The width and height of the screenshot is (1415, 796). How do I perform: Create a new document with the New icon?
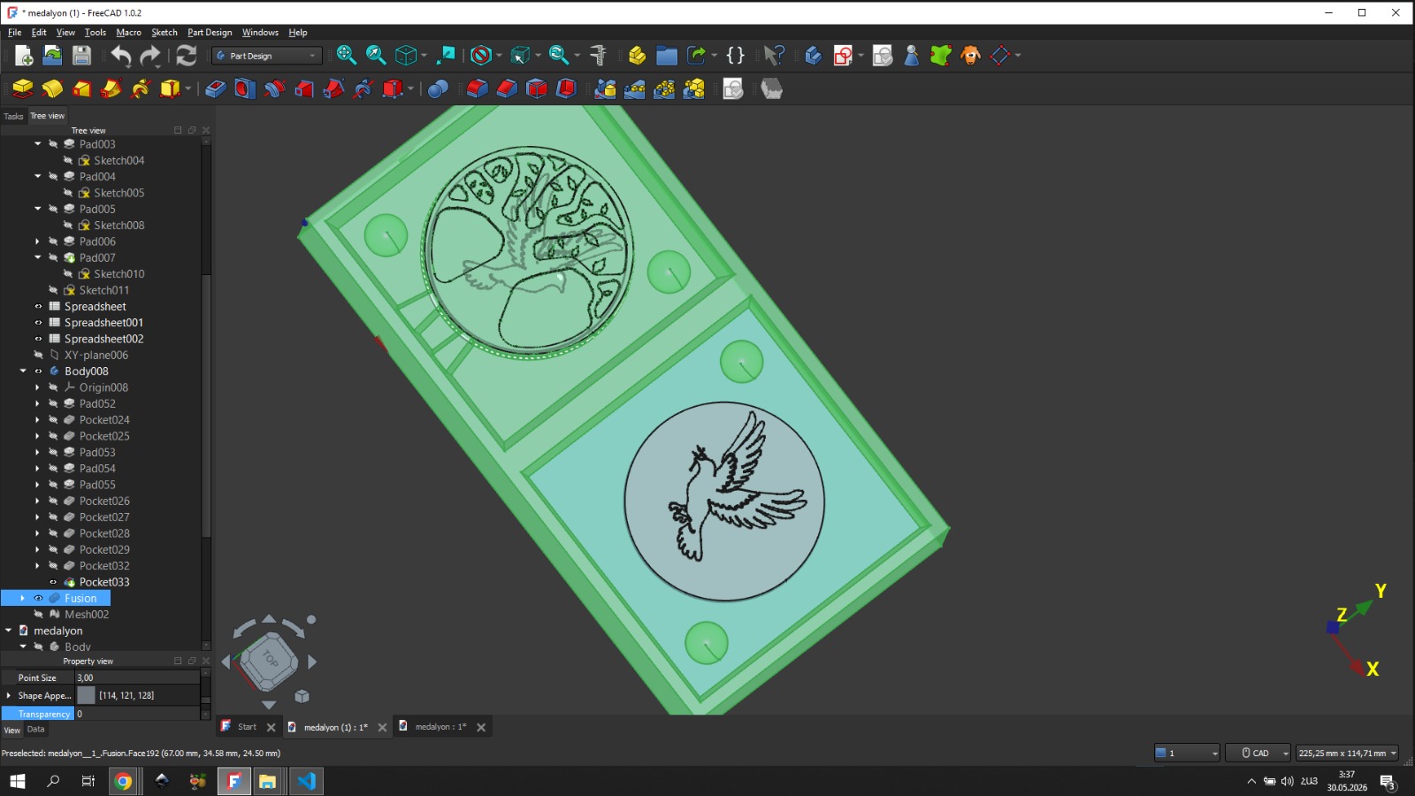point(24,56)
